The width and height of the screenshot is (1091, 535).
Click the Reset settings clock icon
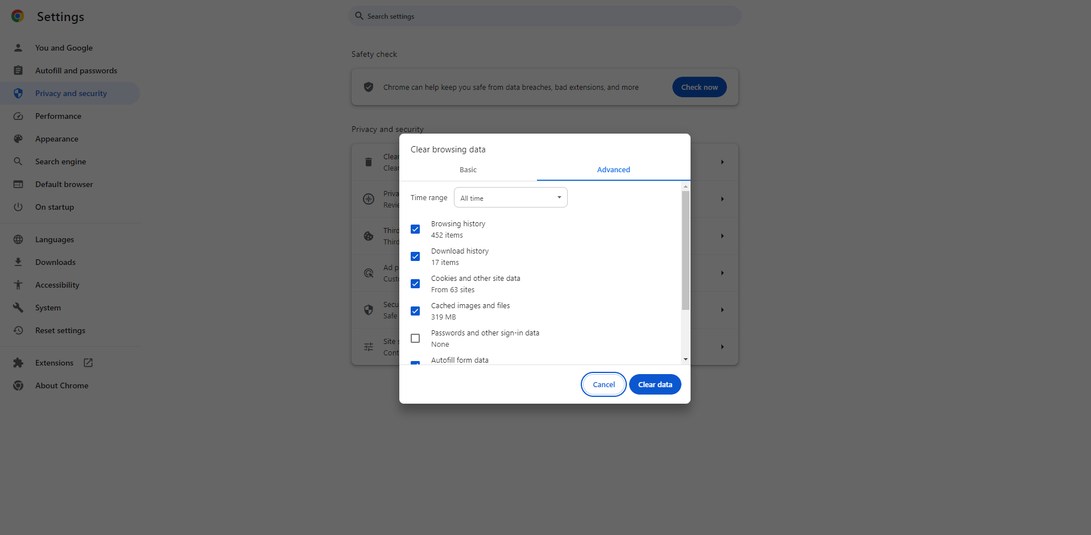point(18,330)
